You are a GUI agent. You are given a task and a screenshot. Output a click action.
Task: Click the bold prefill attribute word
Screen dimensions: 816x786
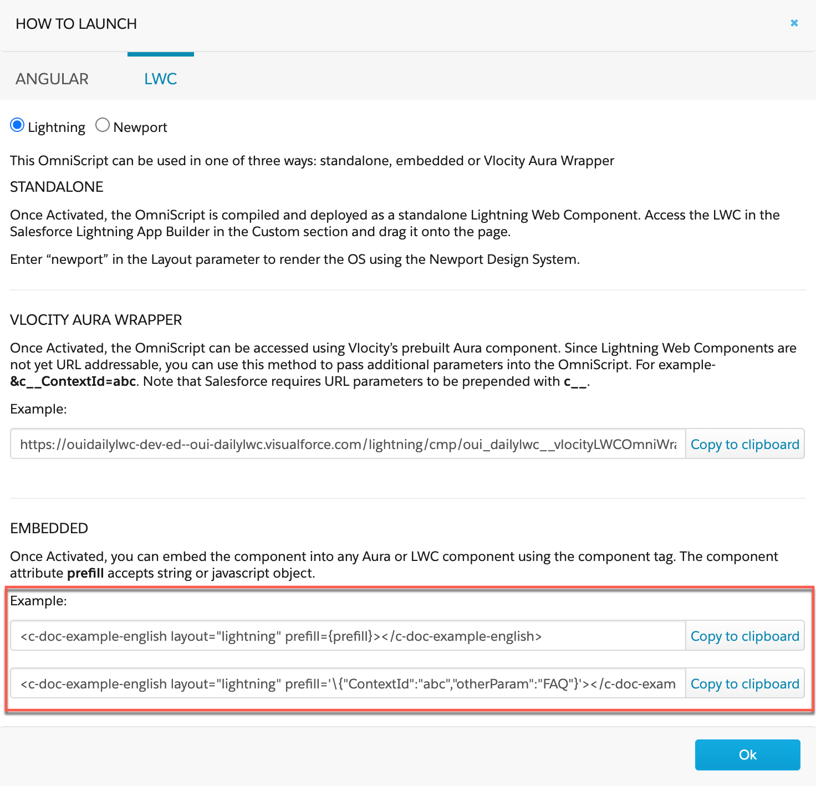point(85,573)
